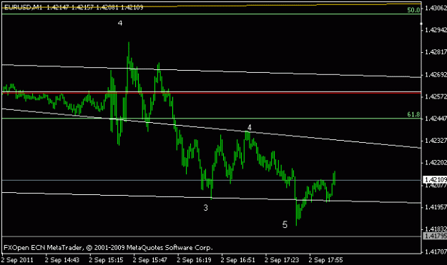Click the 2 Sep 17:23 time label

[x=282, y=260]
